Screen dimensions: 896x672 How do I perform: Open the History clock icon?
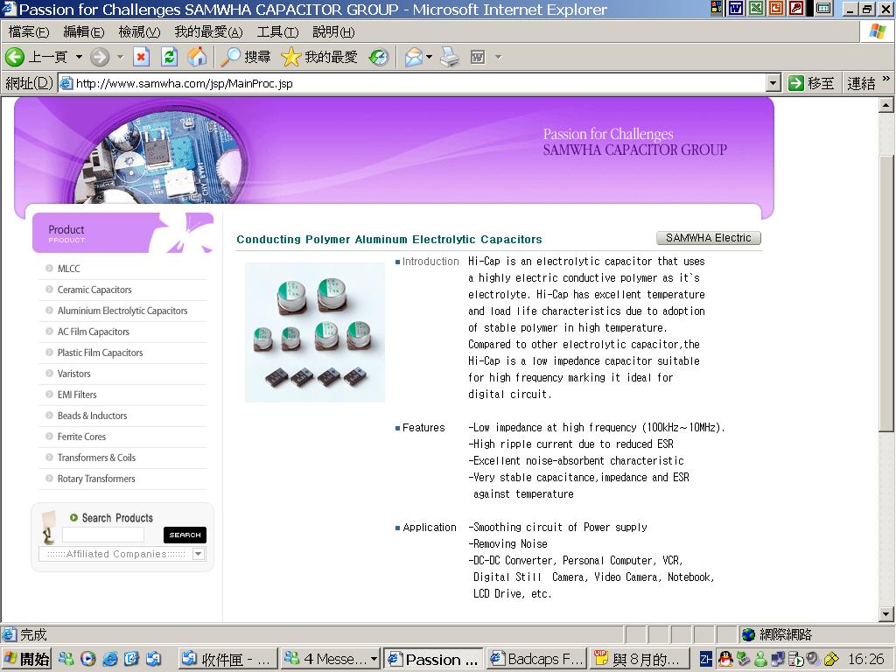tap(379, 57)
